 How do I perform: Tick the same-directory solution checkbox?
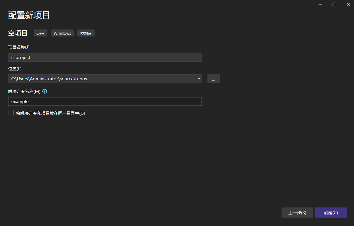(11, 113)
